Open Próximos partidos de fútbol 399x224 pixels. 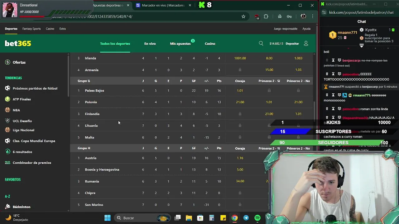[35, 88]
